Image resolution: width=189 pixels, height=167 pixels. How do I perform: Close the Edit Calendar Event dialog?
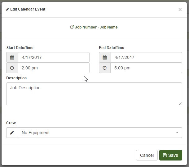click(x=180, y=10)
